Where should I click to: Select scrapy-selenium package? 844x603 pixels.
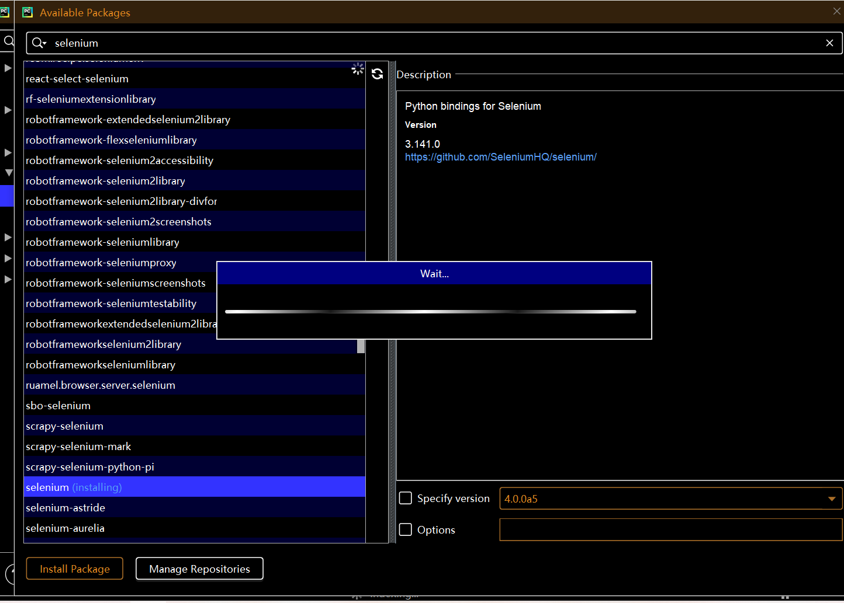tap(195, 426)
